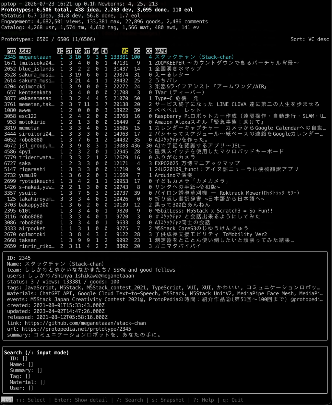332x405 pixels.
Task: Open the GitHub stack-chan link
Action: pos(85,323)
